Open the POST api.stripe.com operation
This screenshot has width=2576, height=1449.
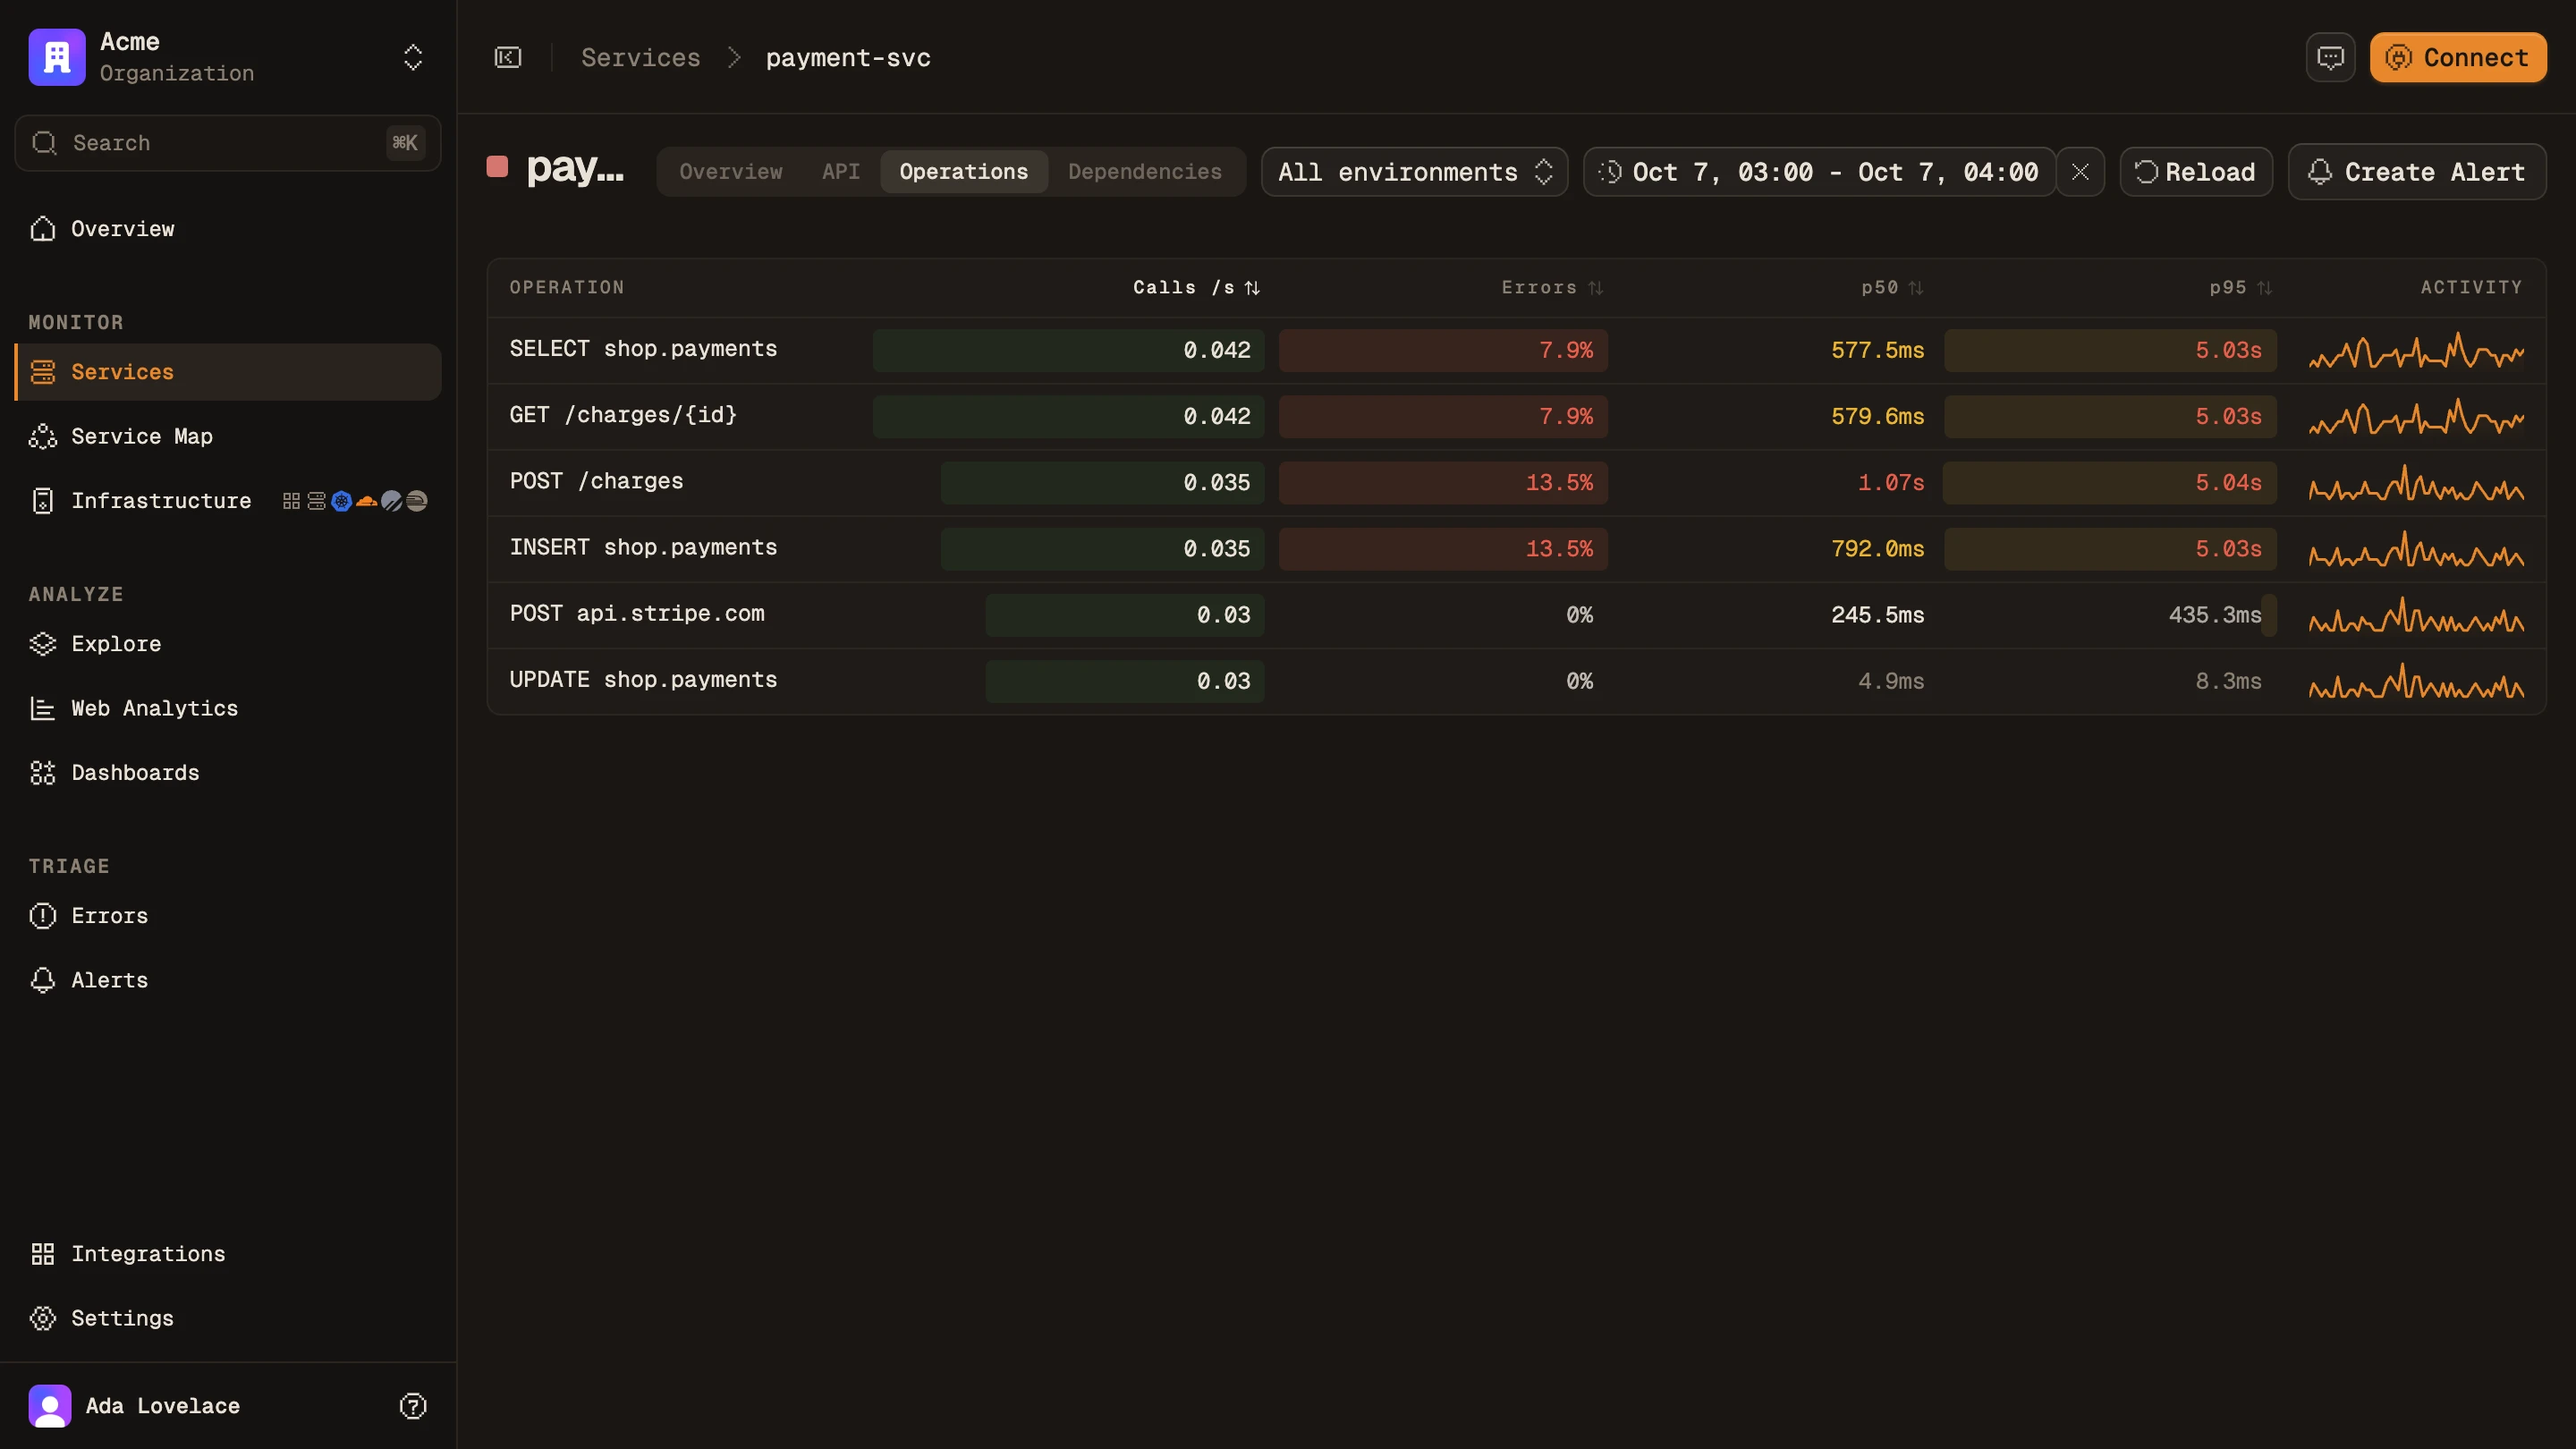click(x=1516, y=615)
